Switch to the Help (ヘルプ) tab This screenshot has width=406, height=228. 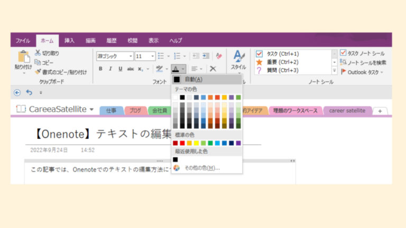click(x=176, y=41)
